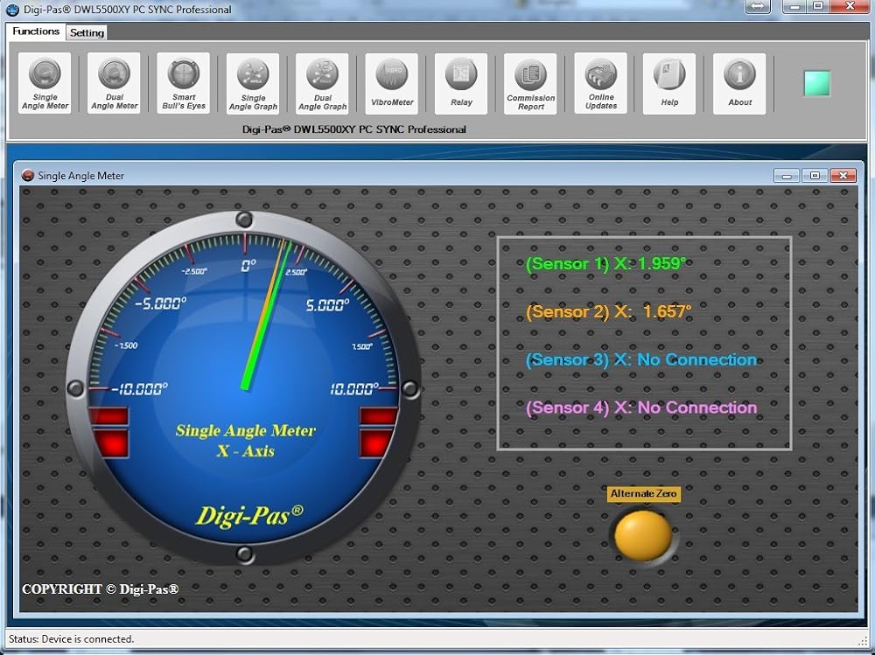The width and height of the screenshot is (875, 655).
Task: Click the COPYRIGHT © Digi-Pas text
Action: pyautogui.click(x=101, y=589)
